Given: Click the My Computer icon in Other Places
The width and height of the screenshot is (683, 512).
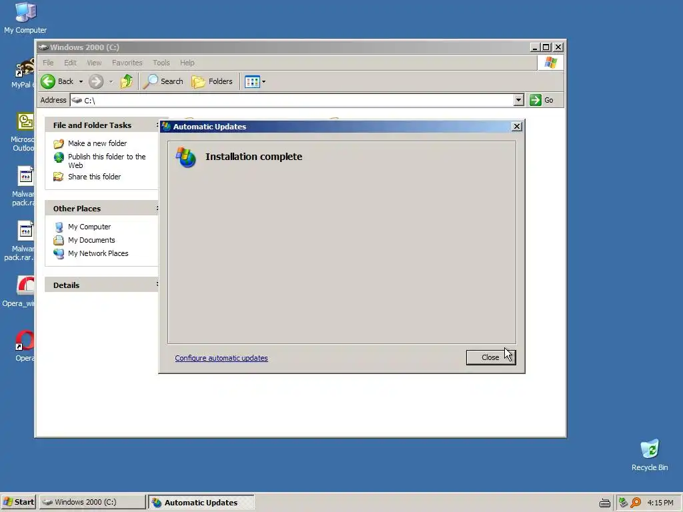Looking at the screenshot, I should pyautogui.click(x=59, y=227).
